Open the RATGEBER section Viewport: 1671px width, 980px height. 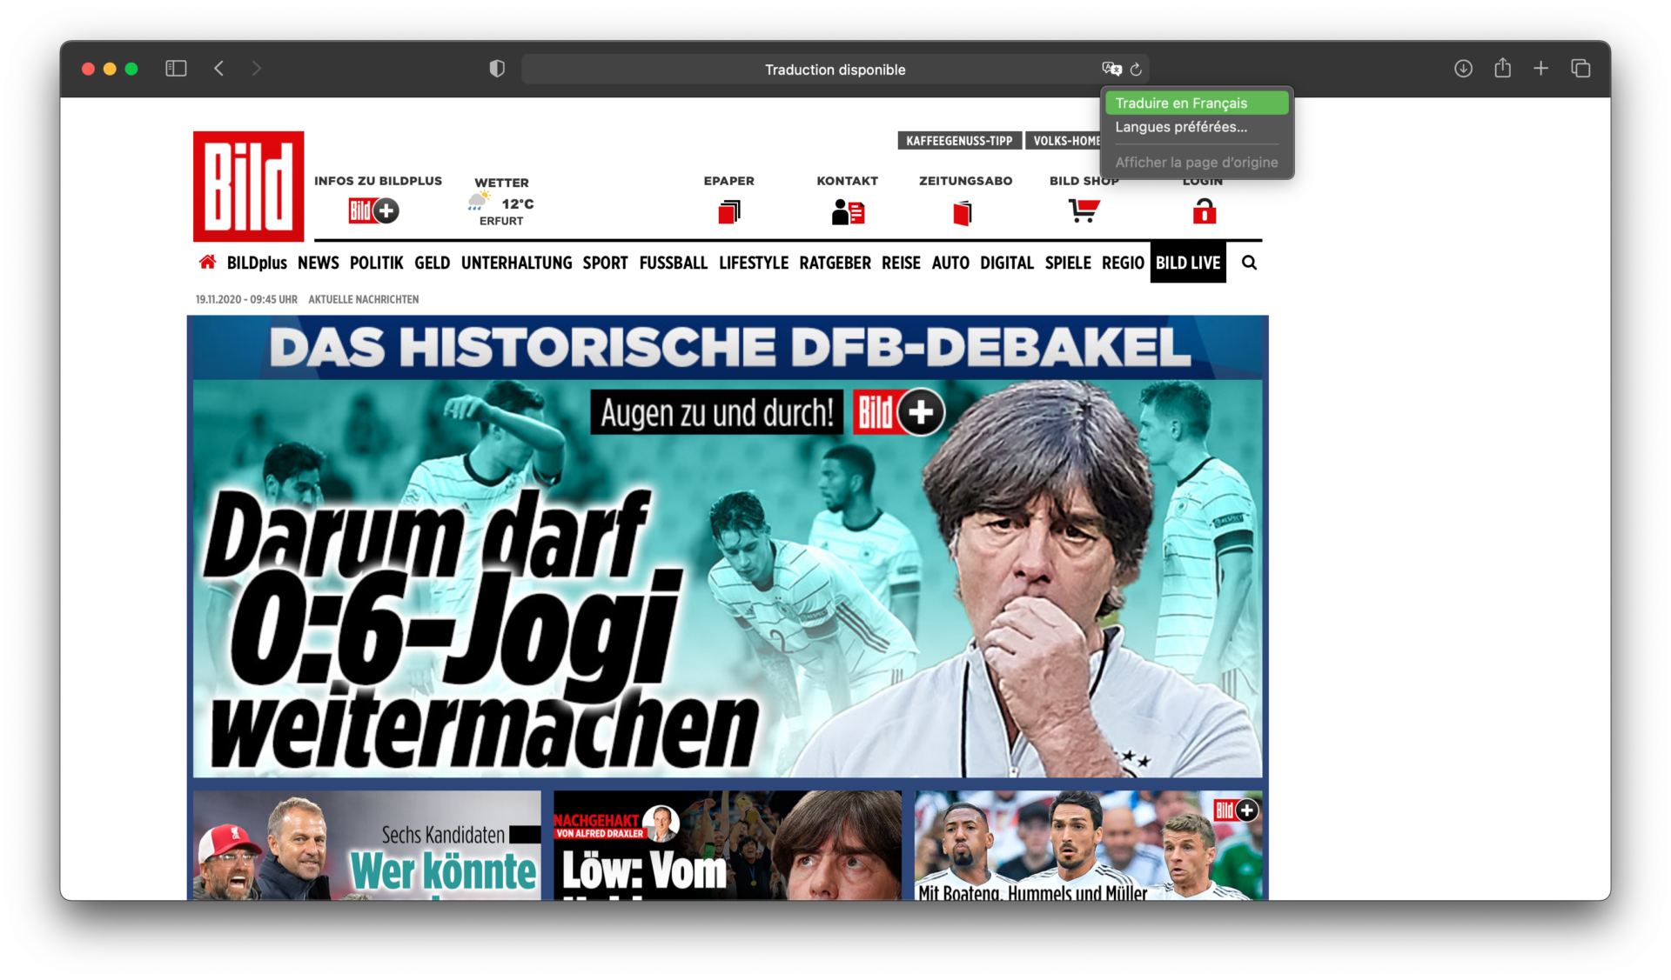coord(835,263)
